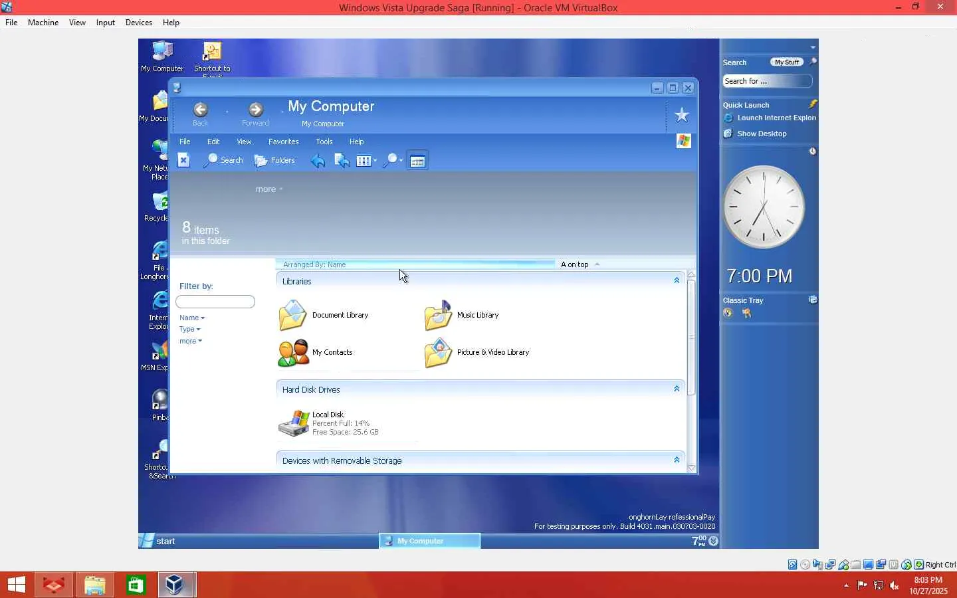Open the Tools menu

[x=324, y=142]
